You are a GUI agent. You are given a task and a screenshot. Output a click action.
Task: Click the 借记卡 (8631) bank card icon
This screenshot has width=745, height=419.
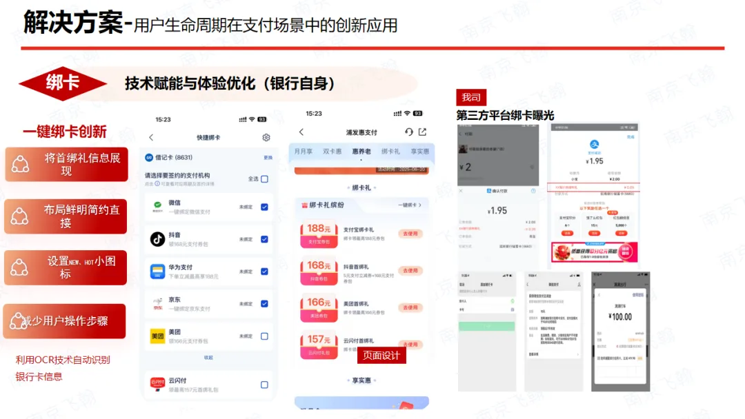coord(149,158)
